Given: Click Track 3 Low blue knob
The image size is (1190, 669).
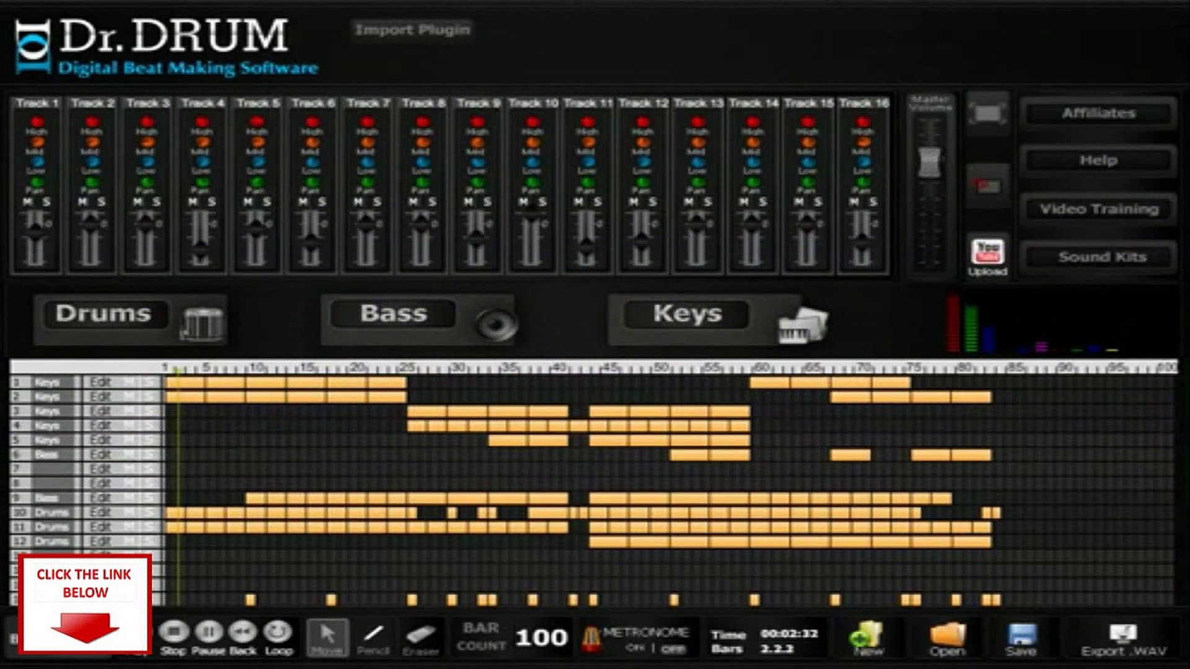Looking at the screenshot, I should tap(147, 162).
